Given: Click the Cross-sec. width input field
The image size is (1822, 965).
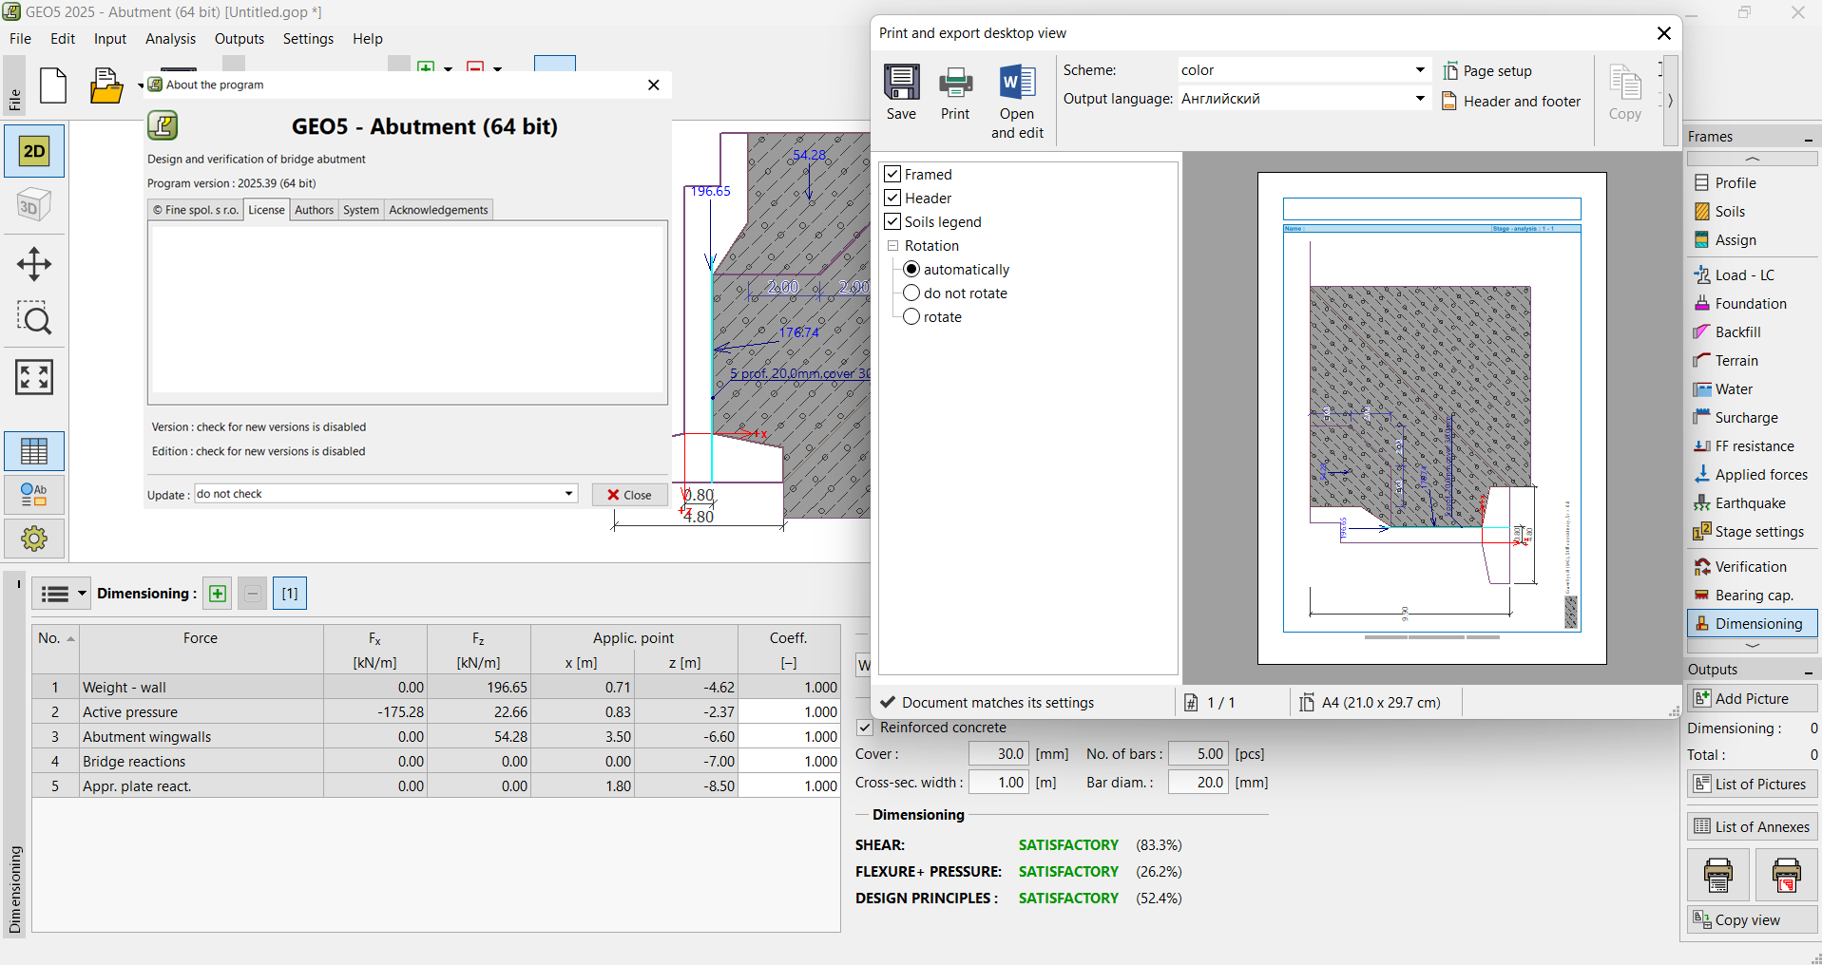Looking at the screenshot, I should click(x=998, y=783).
